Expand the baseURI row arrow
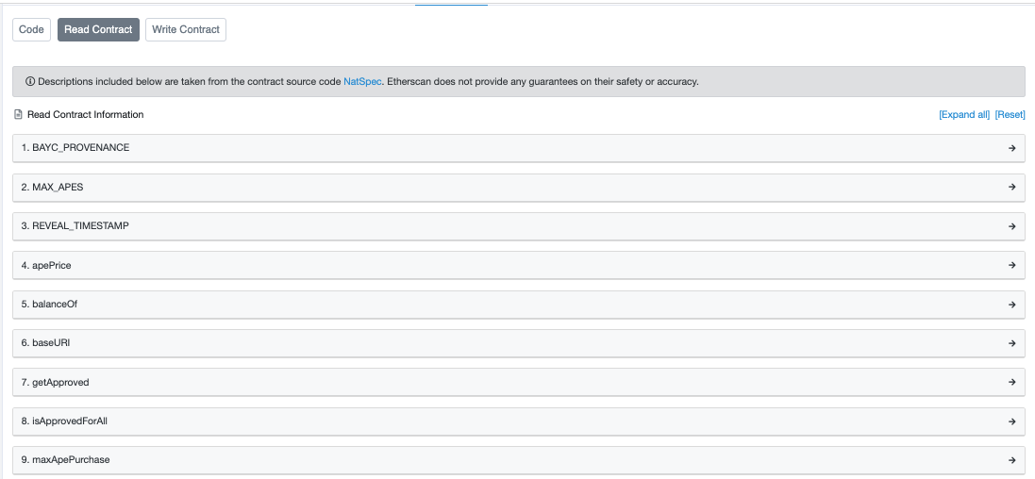 click(x=1012, y=344)
